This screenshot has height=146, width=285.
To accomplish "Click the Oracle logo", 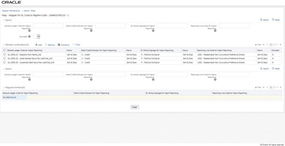I will (x=11, y=2).
